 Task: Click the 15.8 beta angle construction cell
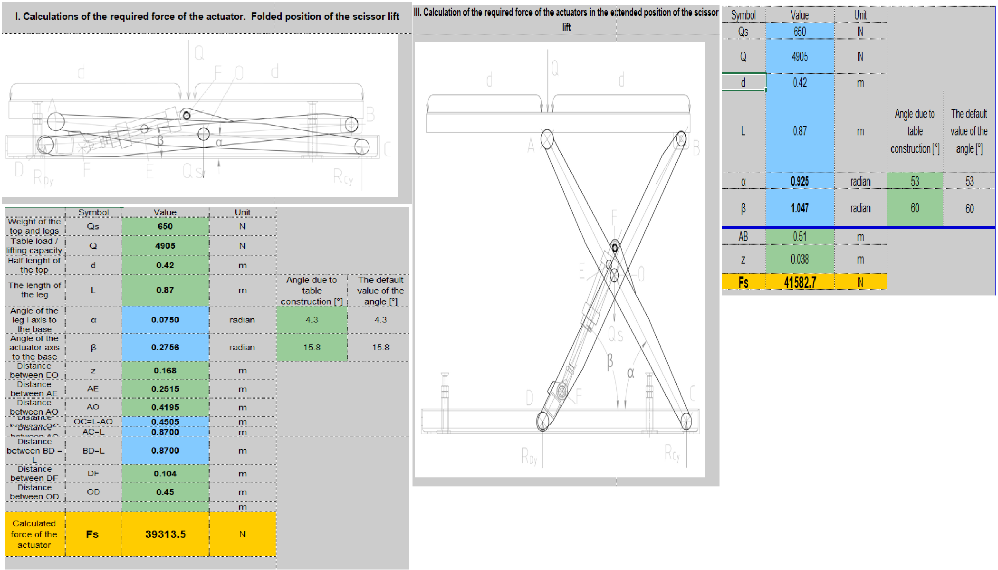pyautogui.click(x=312, y=347)
